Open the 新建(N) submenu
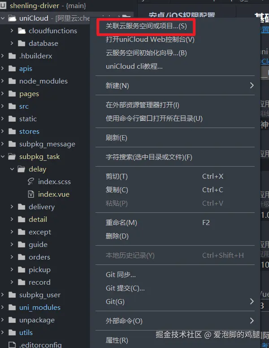Screen dimensions: 269x348 coord(175,85)
